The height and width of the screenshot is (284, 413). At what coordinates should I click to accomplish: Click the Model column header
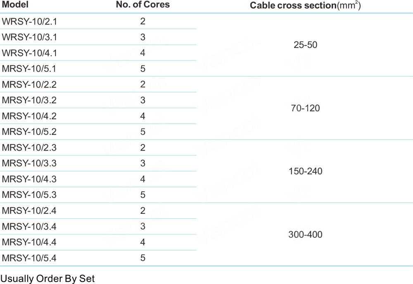click(15, 5)
